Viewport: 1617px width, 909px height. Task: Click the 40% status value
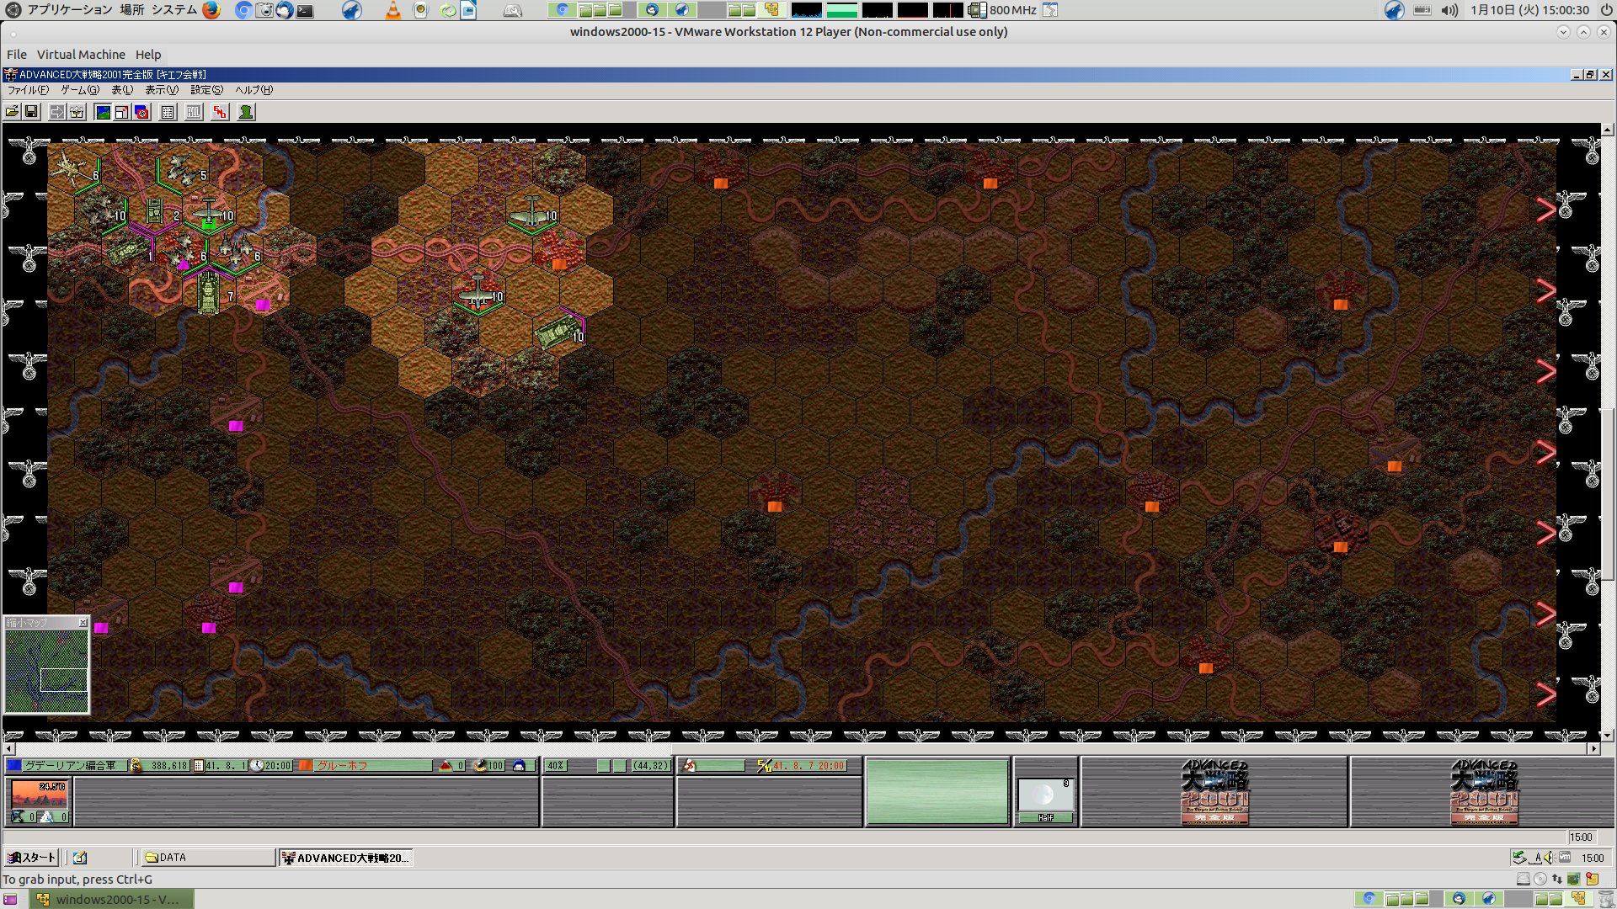[x=556, y=766]
